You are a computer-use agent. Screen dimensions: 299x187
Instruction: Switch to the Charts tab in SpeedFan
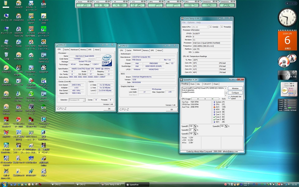pyautogui.click(x=216, y=84)
